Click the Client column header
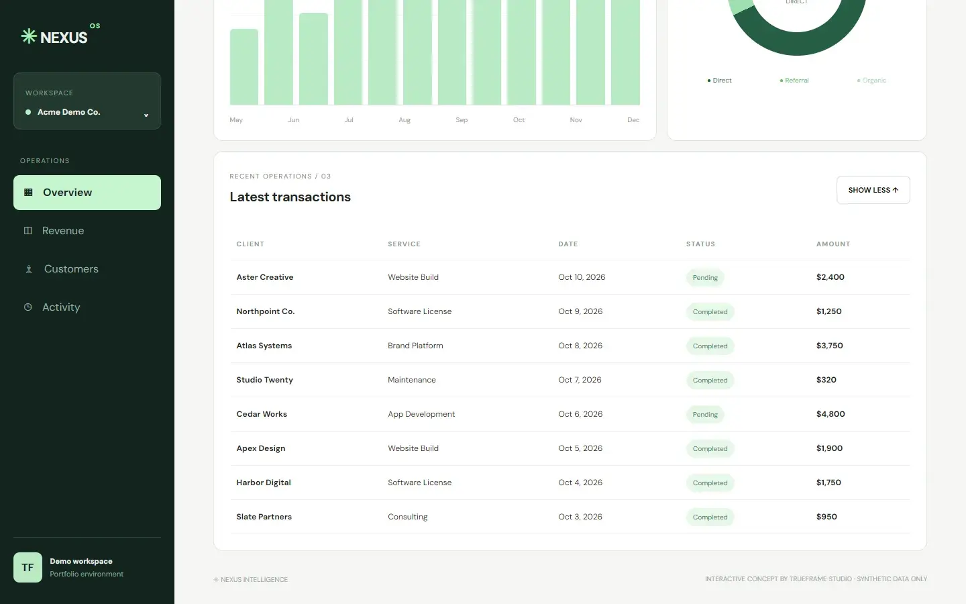This screenshot has height=604, width=966. (250, 244)
